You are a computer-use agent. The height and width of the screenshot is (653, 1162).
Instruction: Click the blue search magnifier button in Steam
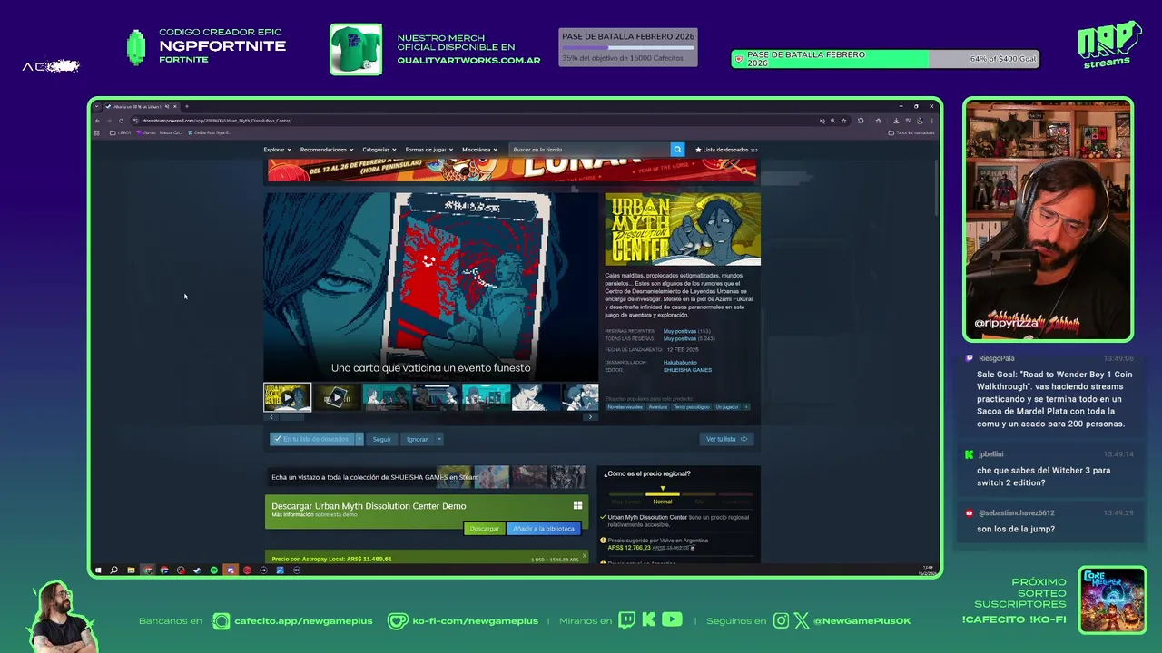click(x=677, y=150)
